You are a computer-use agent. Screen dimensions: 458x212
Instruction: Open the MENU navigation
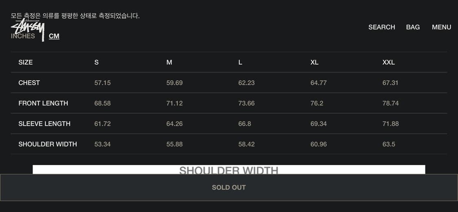[x=441, y=27]
